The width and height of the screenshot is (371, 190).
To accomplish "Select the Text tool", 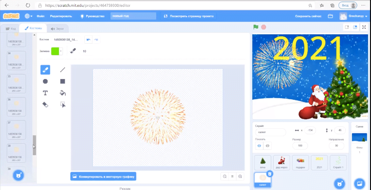I will click(45, 93).
